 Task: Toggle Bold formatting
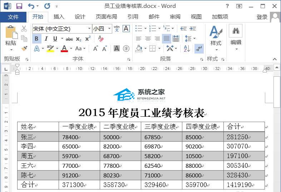(x=36, y=39)
